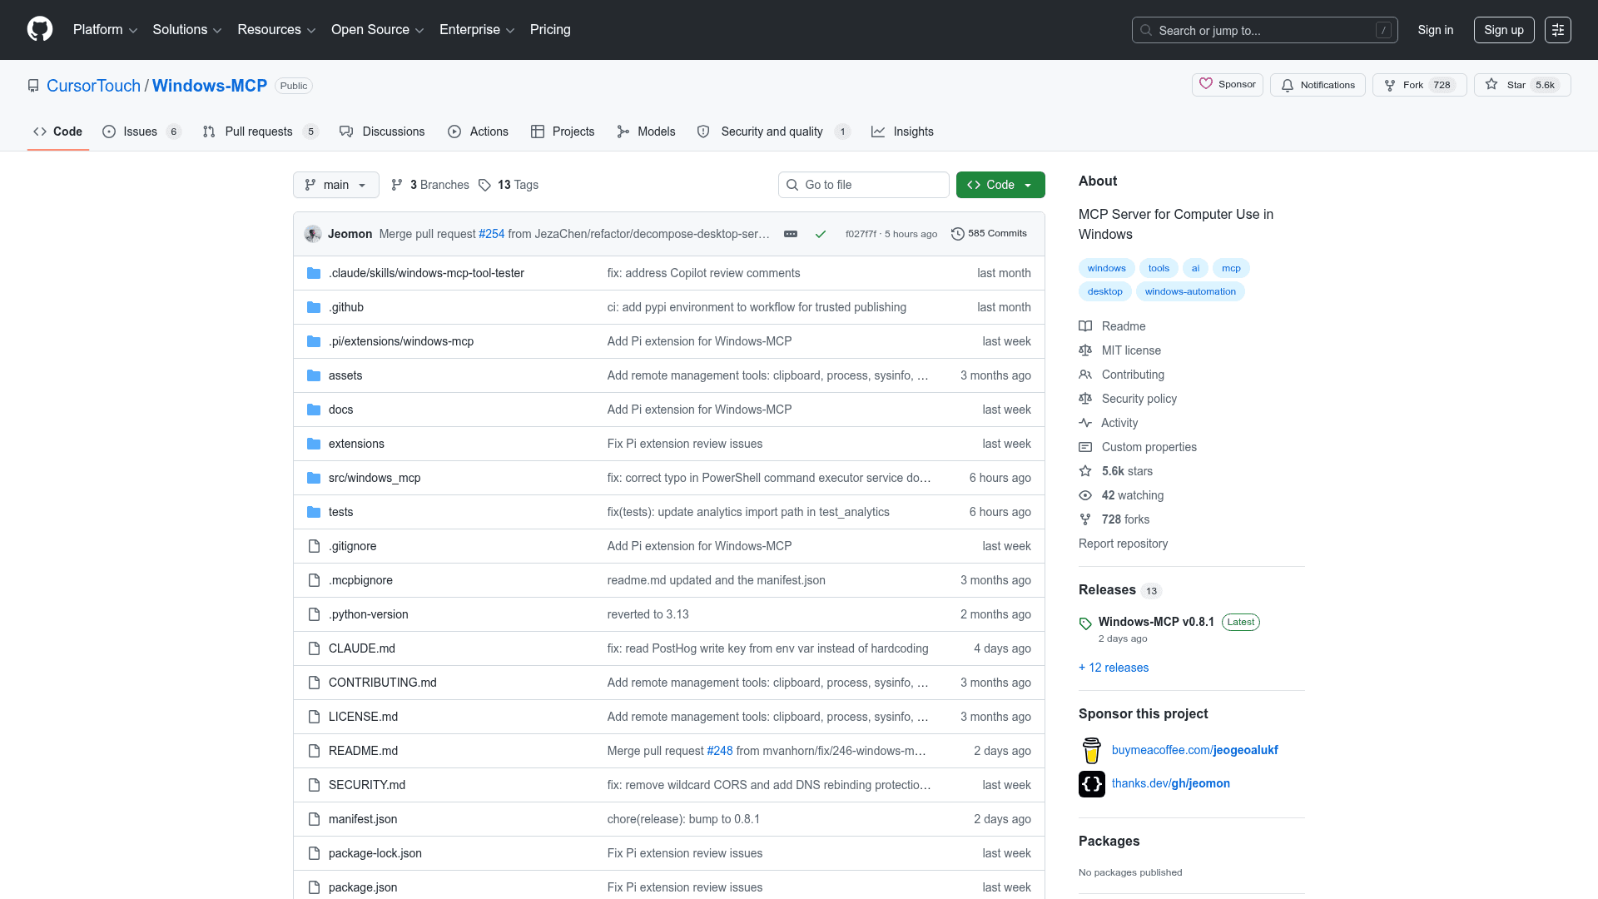1598x899 pixels.
Task: Expand the Enterprise menu
Action: 477,30
